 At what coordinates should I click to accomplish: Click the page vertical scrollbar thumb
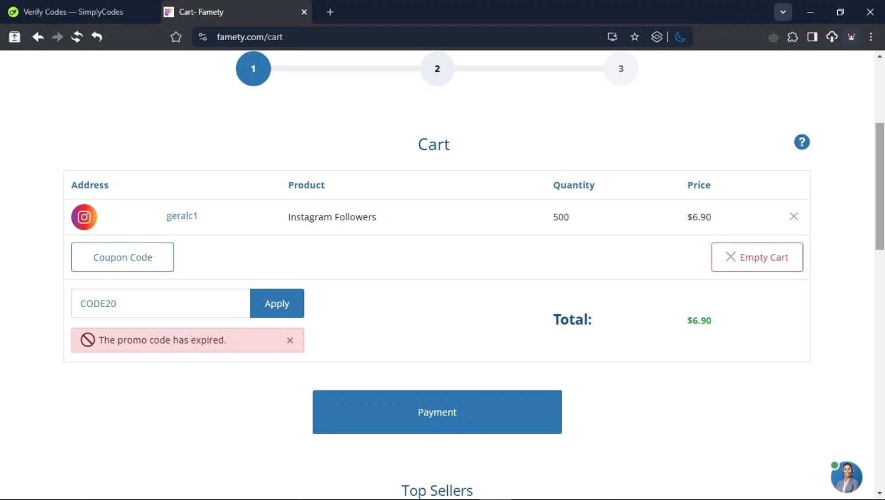(x=880, y=186)
